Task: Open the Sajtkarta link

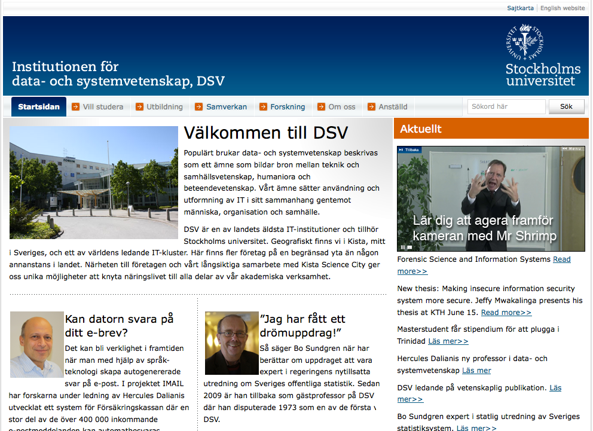Action: [x=520, y=8]
